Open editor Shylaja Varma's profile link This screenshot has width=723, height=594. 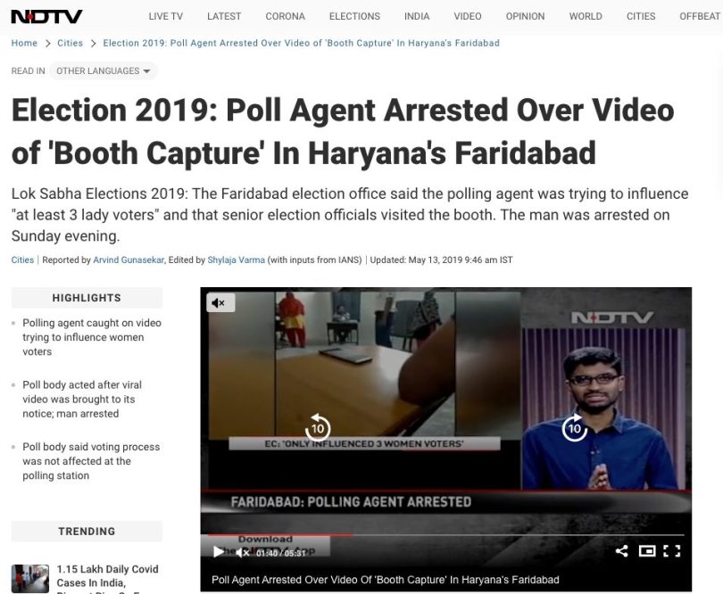pos(236,260)
